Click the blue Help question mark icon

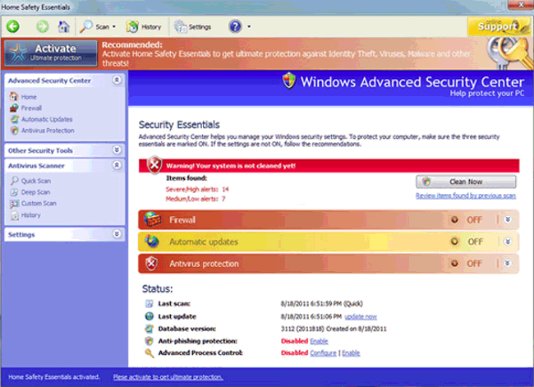click(x=235, y=26)
